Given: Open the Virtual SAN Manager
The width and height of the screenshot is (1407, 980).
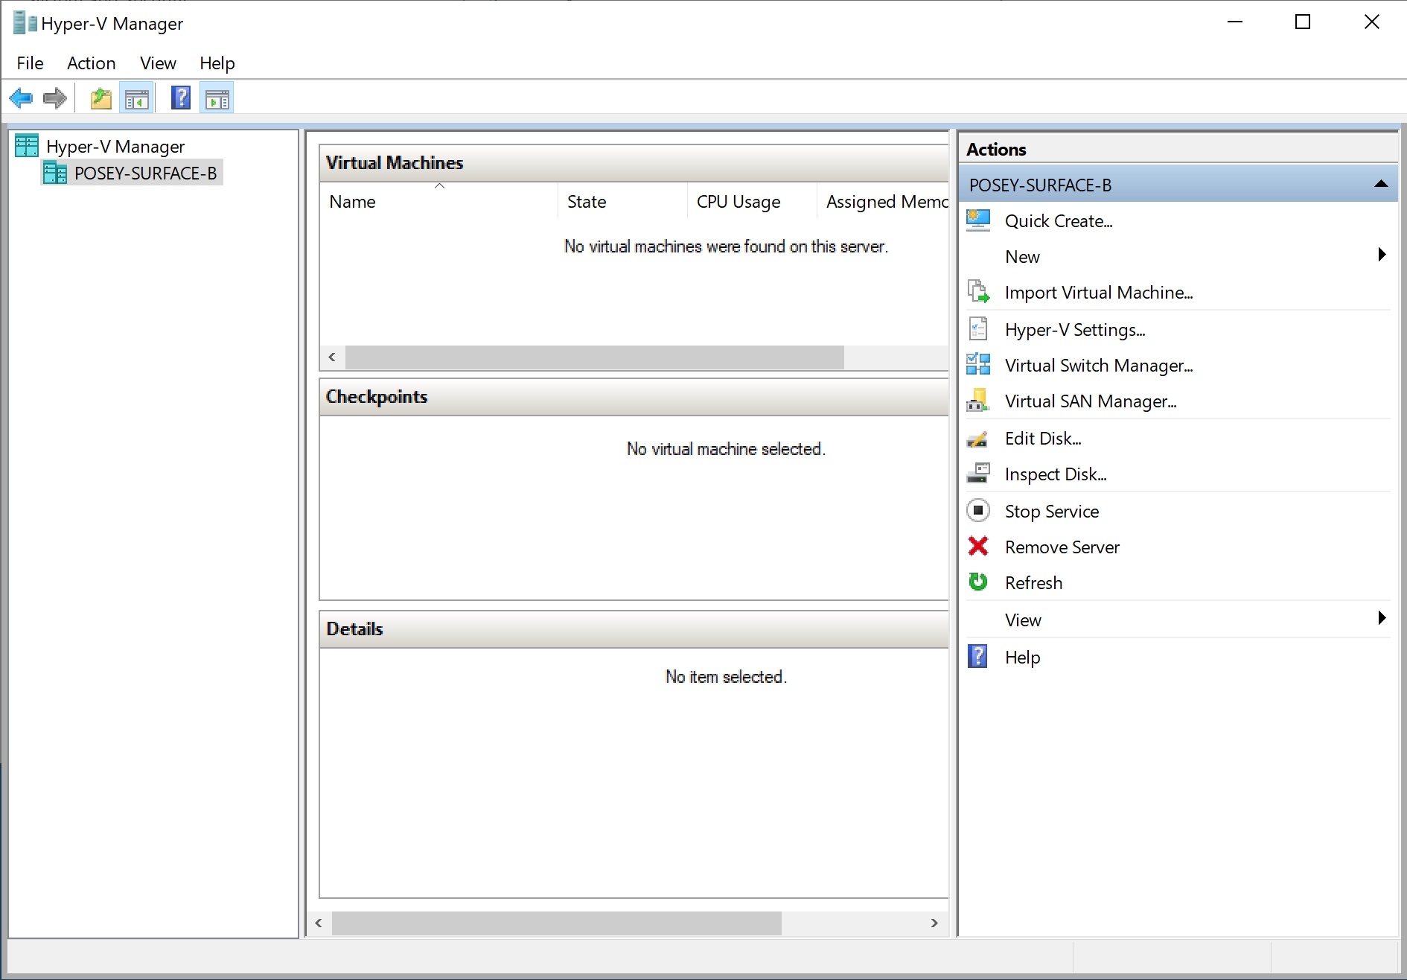Looking at the screenshot, I should [x=1091, y=401].
